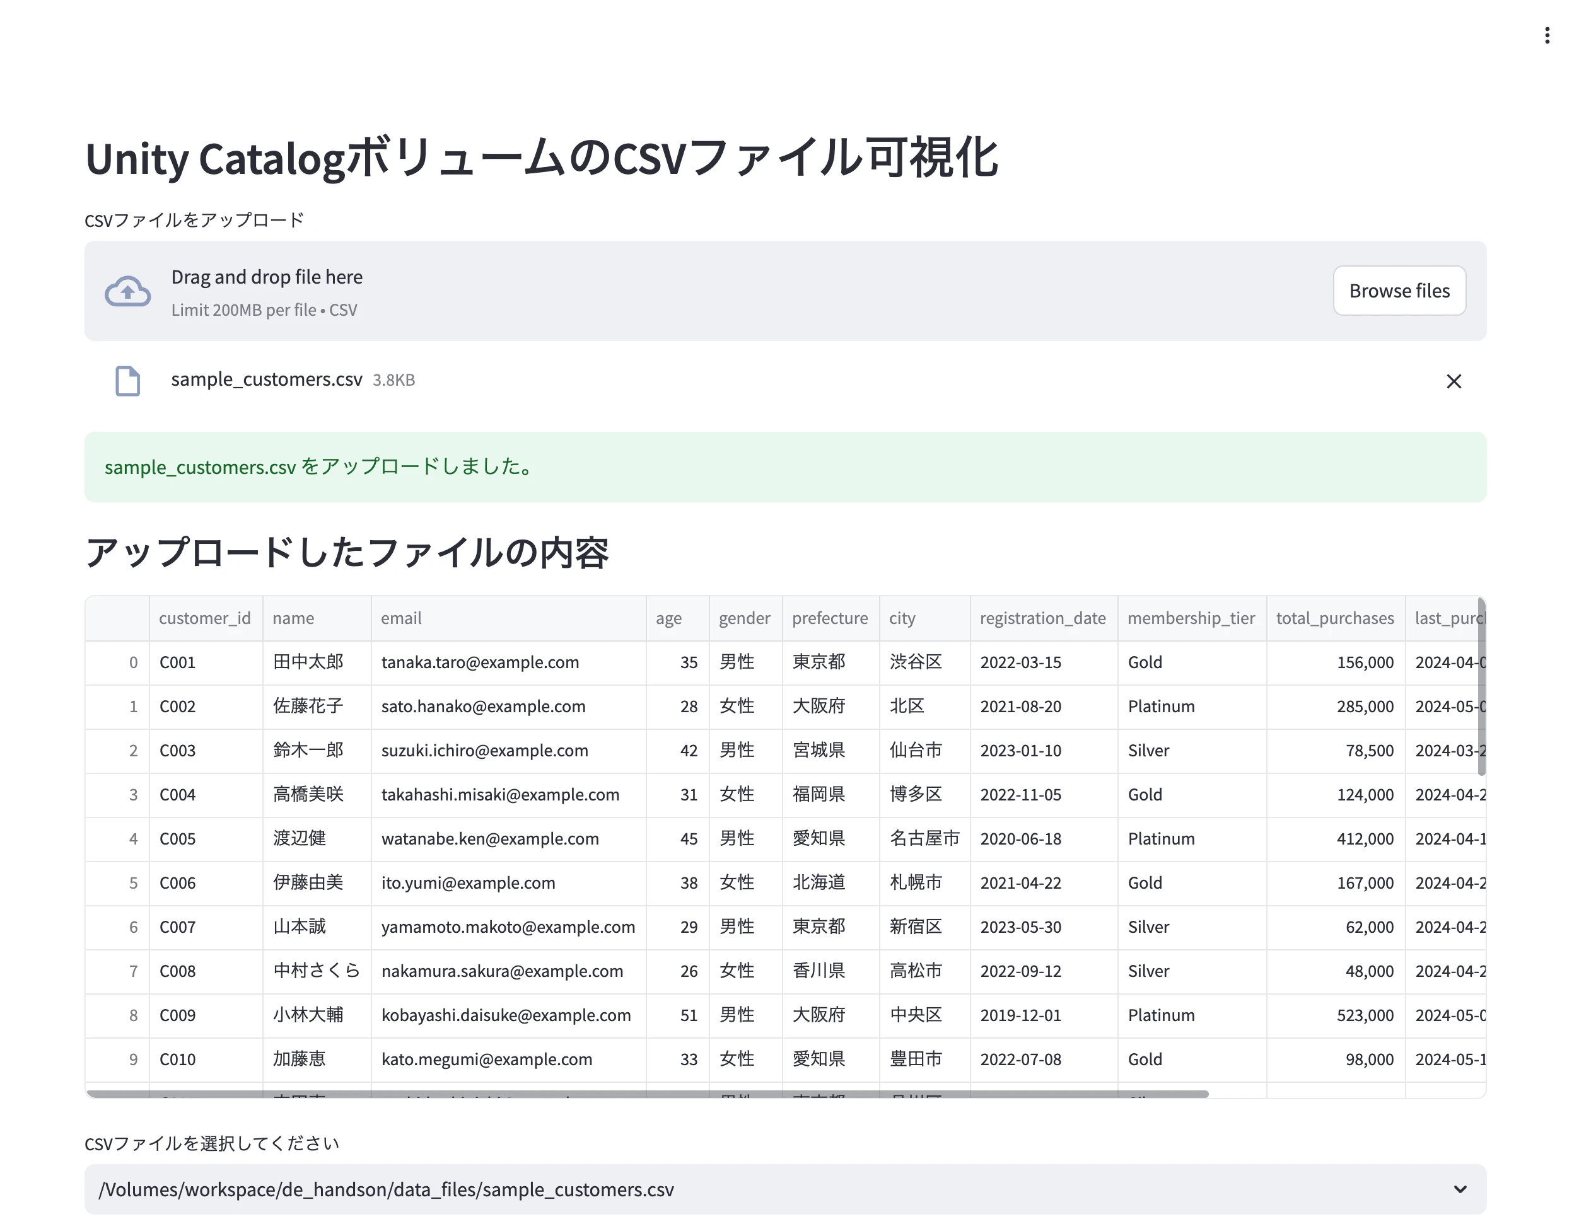
Task: Click the file icon beside sample_customers.csv
Action: (x=128, y=381)
